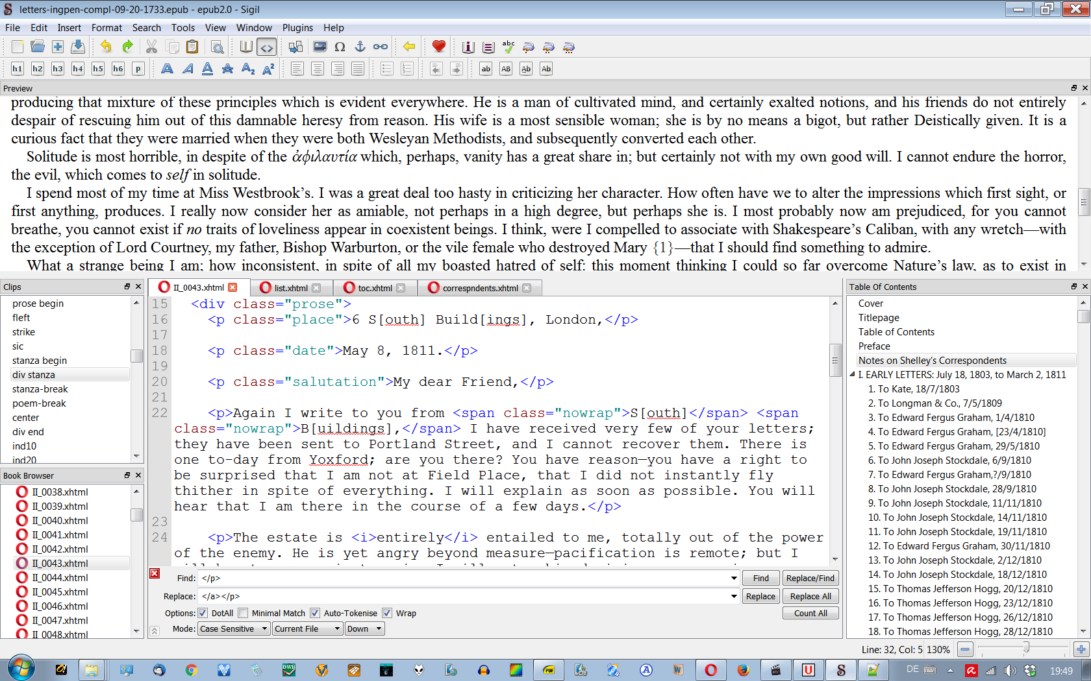Toggle the DotAll checkbox
This screenshot has width=1091, height=681.
click(203, 613)
